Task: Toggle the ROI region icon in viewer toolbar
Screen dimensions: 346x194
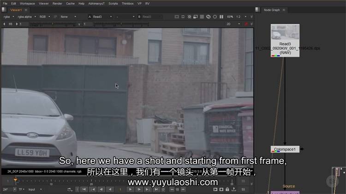Action: [x=183, y=17]
